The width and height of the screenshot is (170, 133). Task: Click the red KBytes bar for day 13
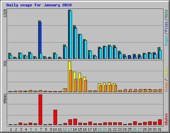[x=70, y=122]
